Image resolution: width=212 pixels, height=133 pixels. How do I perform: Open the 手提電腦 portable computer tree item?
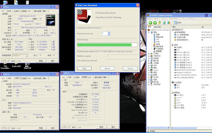coord(160,49)
